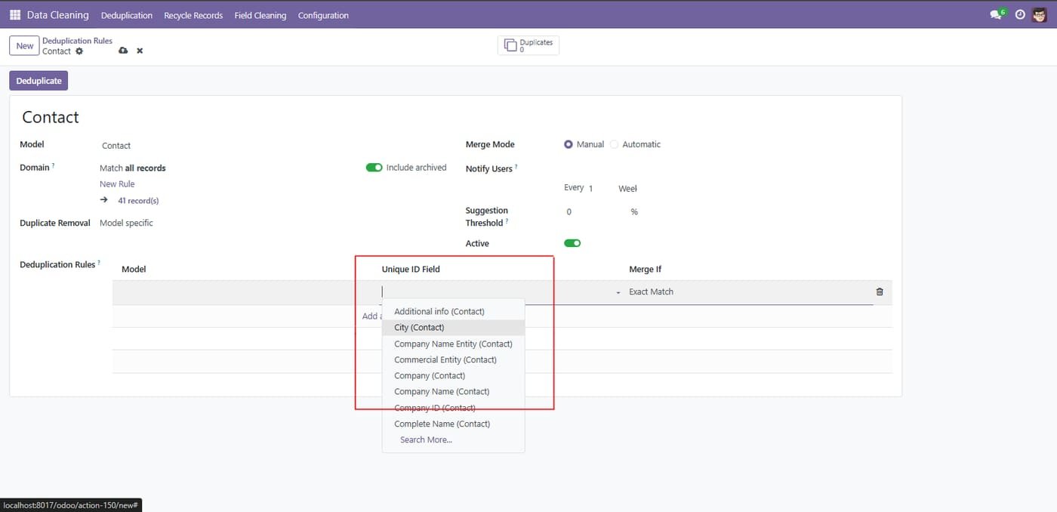Click the Unique ID Field input box
This screenshot has width=1057, height=512.
[497, 291]
